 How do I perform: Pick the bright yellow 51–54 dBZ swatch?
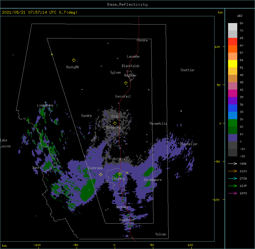pos(233,64)
